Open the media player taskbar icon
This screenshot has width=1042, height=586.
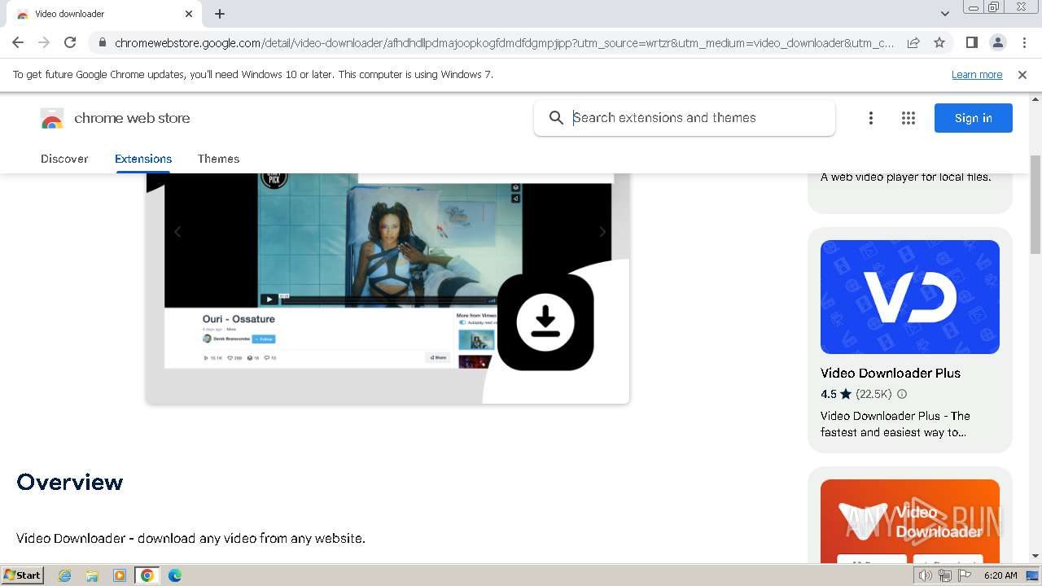pyautogui.click(x=120, y=575)
